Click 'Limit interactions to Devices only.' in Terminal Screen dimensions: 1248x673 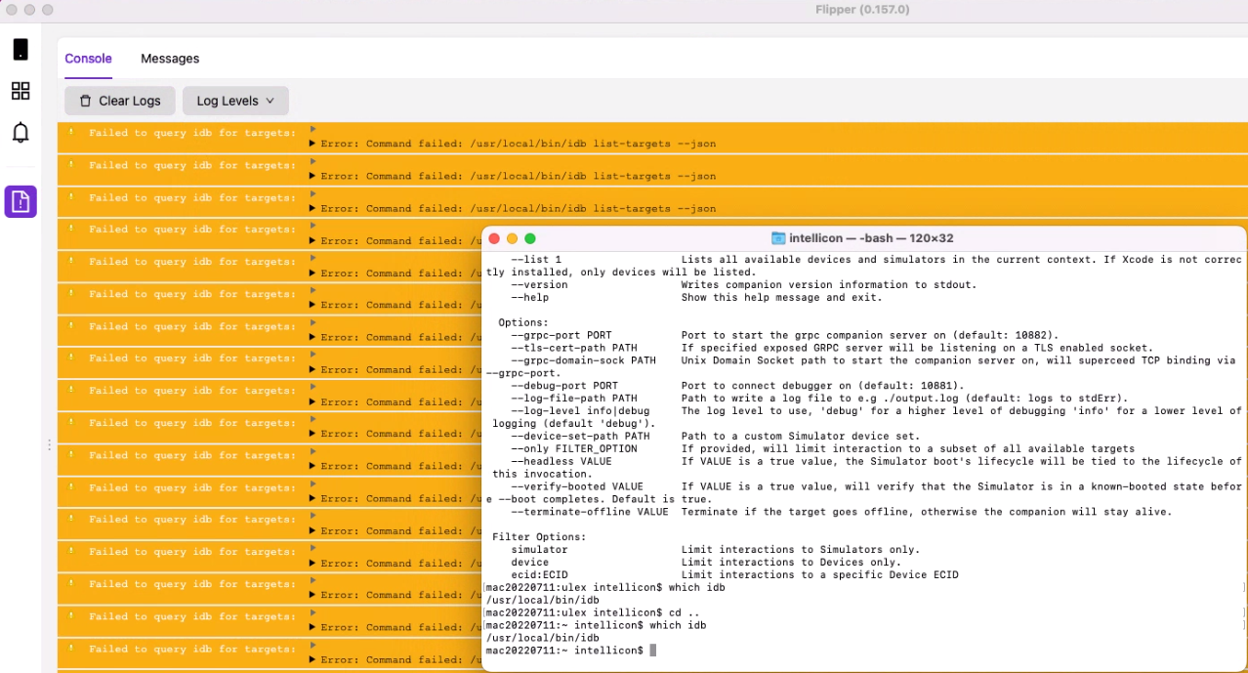(x=791, y=563)
